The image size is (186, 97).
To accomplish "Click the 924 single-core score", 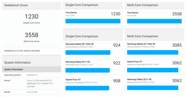I will 117,45.
